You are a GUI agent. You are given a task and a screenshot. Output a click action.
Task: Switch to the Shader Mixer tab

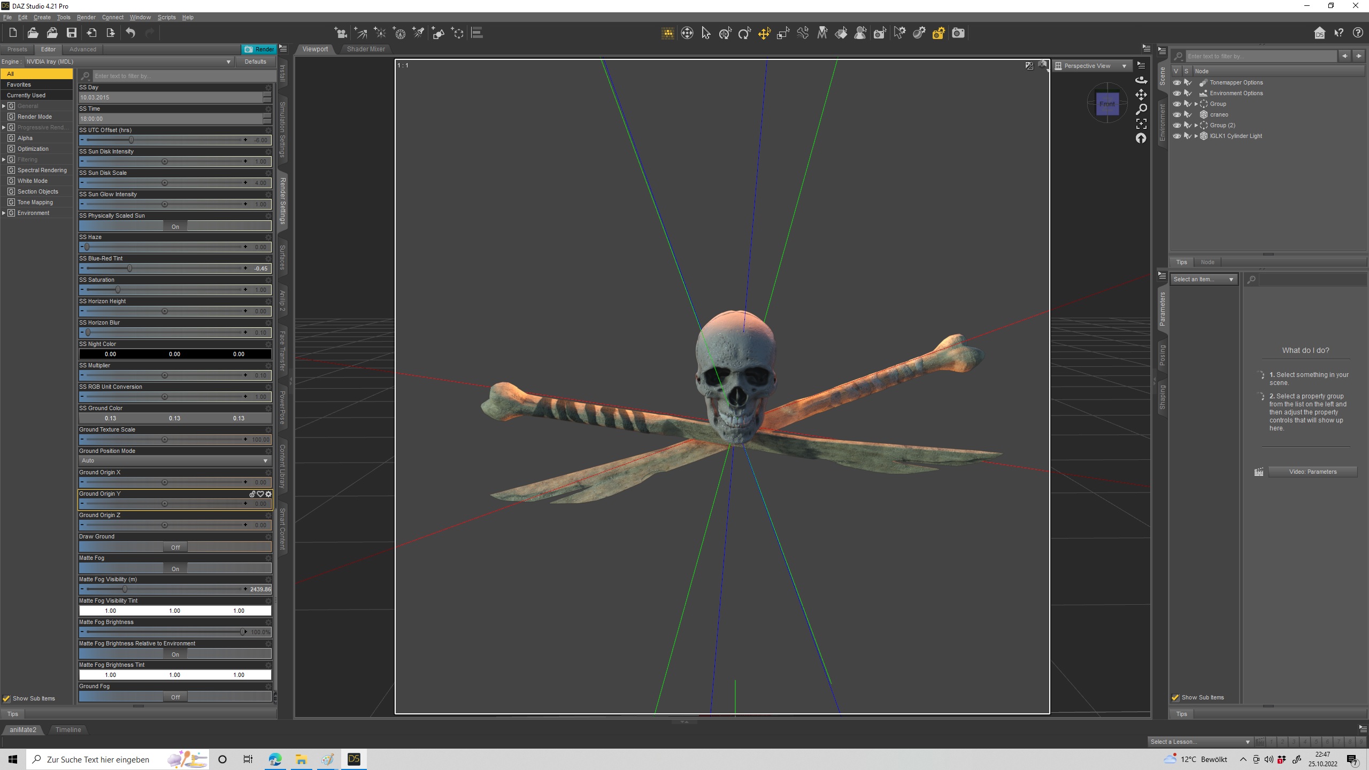[x=365, y=49]
